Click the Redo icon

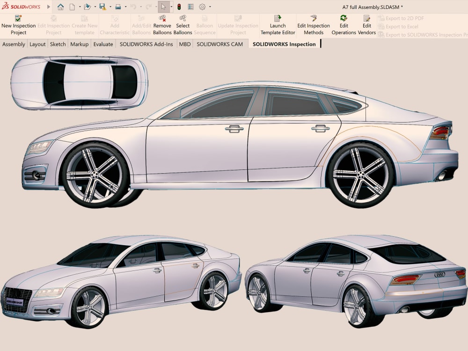tap(148, 7)
